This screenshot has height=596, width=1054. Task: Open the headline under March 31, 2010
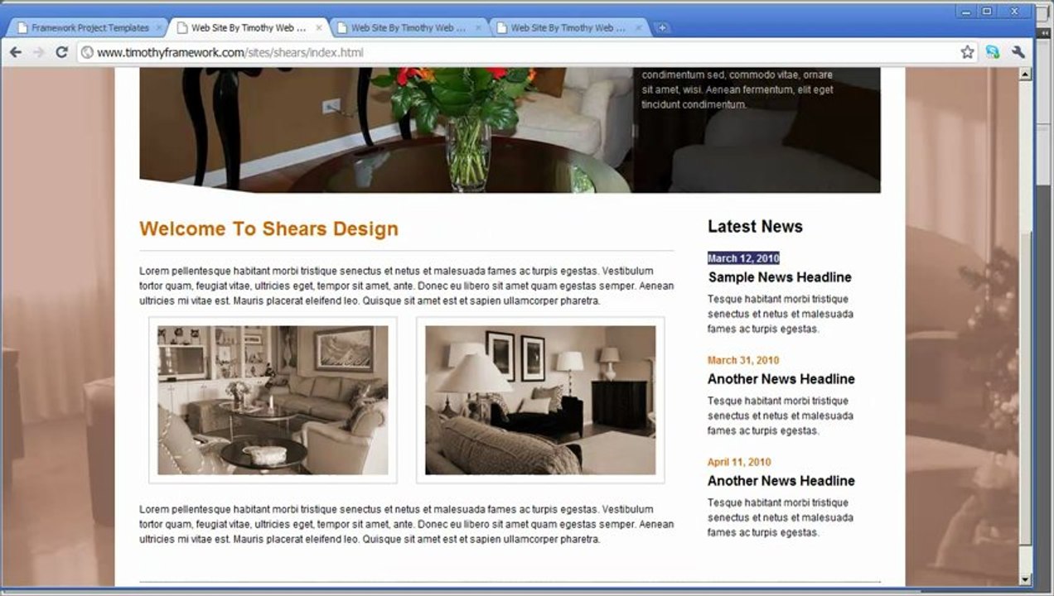point(781,379)
